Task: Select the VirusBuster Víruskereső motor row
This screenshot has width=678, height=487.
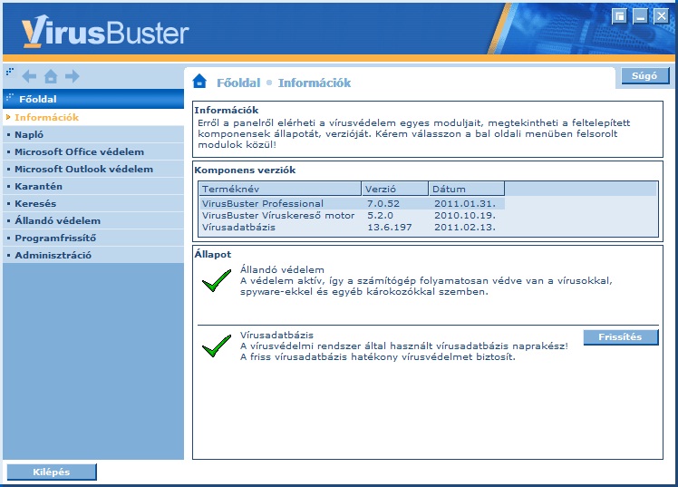Action: [x=352, y=216]
